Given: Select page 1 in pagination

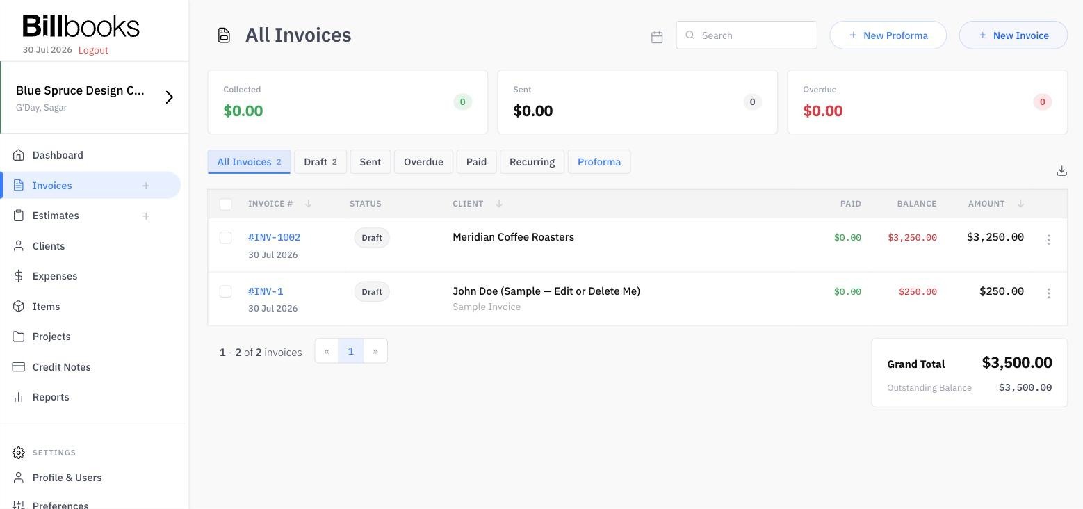Looking at the screenshot, I should (351, 351).
